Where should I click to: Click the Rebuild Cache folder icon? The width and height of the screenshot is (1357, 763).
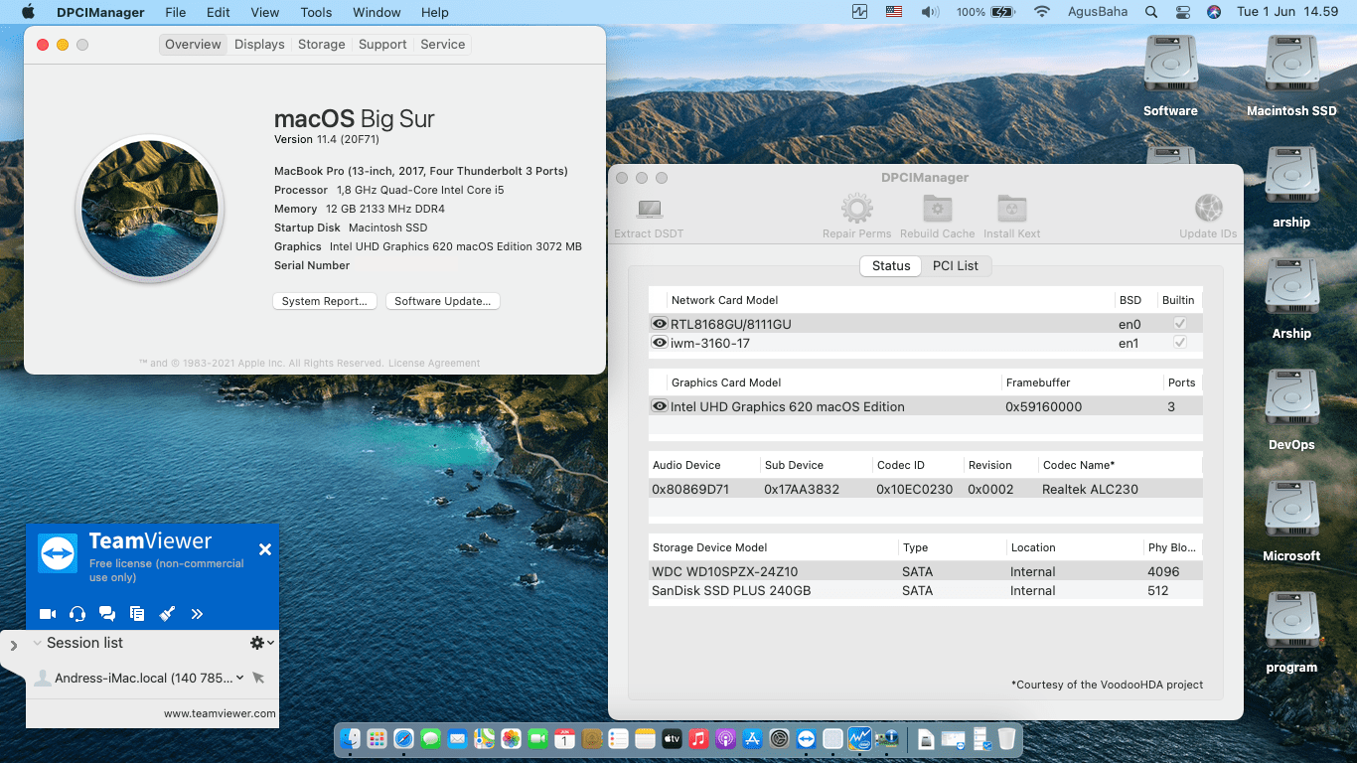(x=938, y=209)
